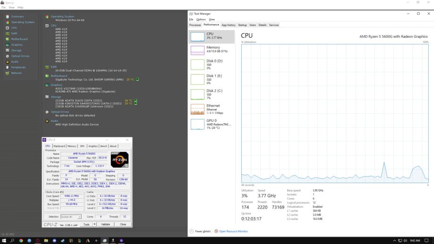Image resolution: width=434 pixels, height=244 pixels.
Task: Open the Speccy File menu
Action: point(4,8)
